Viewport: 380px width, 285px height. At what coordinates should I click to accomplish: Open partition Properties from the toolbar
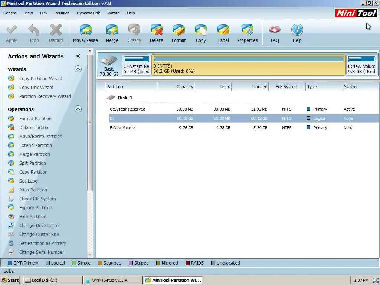pyautogui.click(x=247, y=30)
